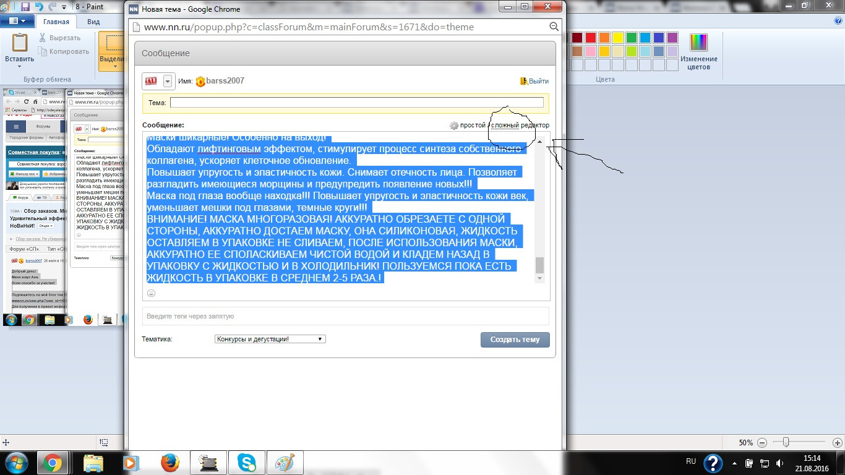This screenshot has height=475, width=845.
Task: Click the message textarea scroll down arrow
Action: pyautogui.click(x=539, y=278)
